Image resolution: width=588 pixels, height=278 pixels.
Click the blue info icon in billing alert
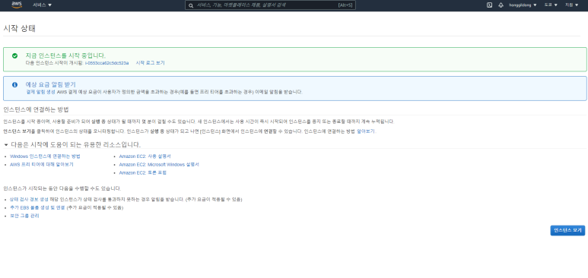tap(14, 84)
